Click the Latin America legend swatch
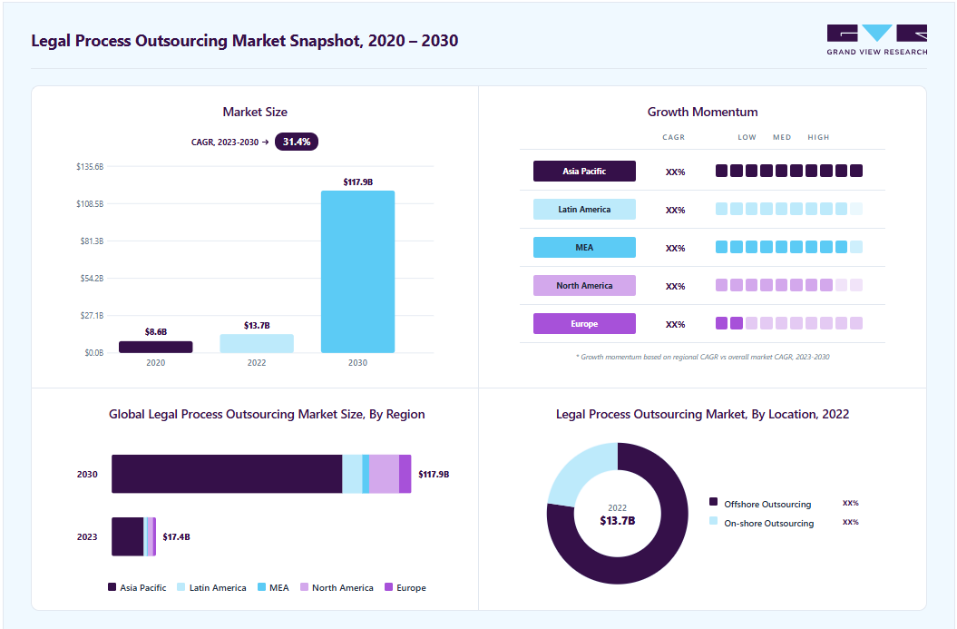Viewport: 957px width, 629px height. [181, 587]
